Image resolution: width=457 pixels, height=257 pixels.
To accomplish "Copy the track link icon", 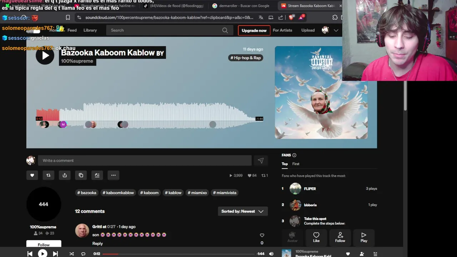I will [x=81, y=175].
